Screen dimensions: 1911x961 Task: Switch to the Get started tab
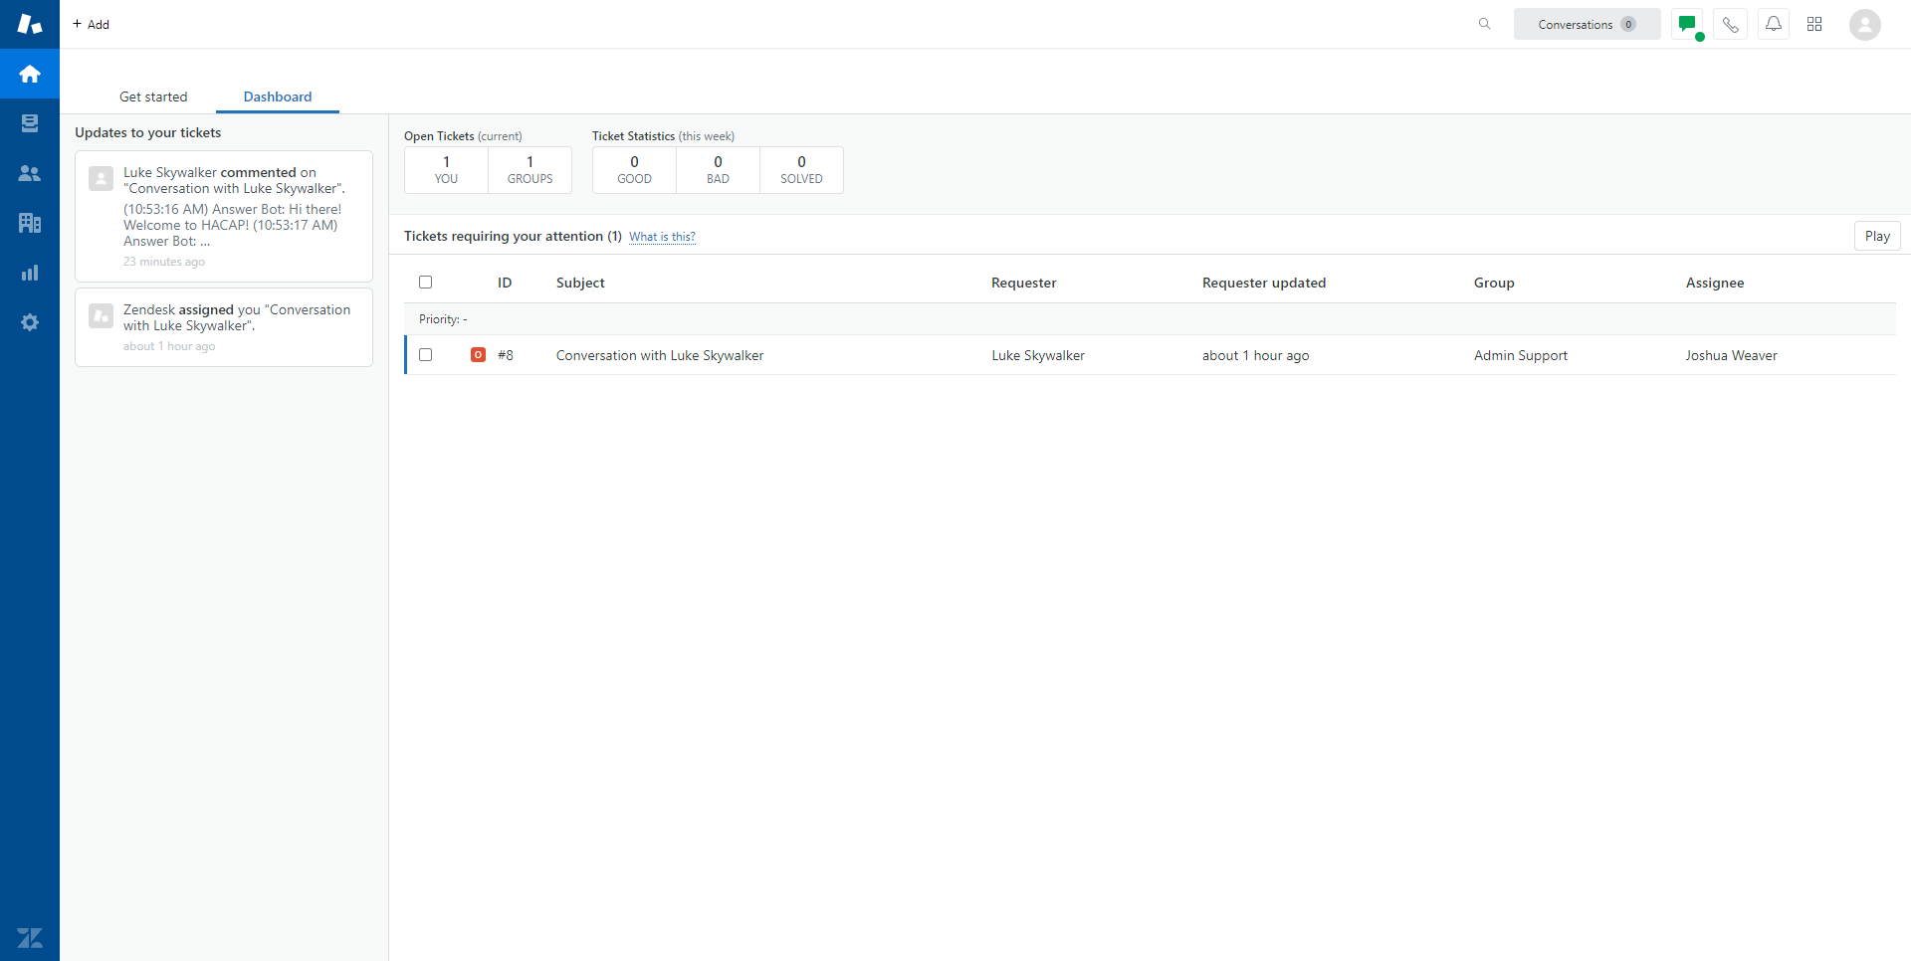pyautogui.click(x=153, y=96)
